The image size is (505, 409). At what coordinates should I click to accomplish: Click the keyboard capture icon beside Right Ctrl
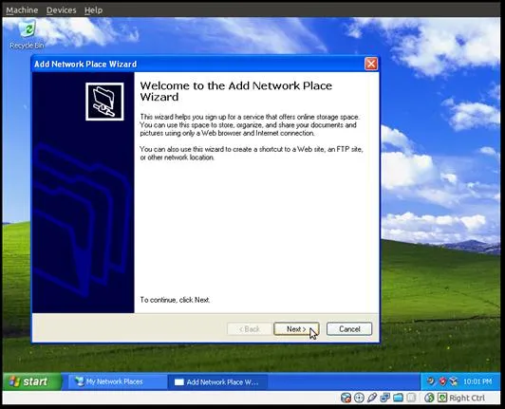pyautogui.click(x=442, y=398)
